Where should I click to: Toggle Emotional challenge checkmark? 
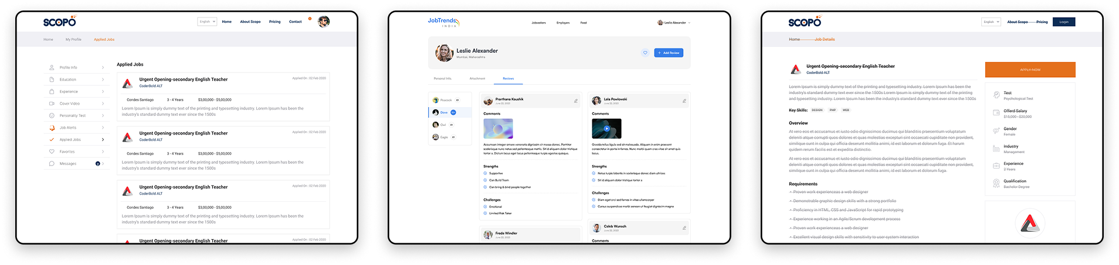(485, 207)
